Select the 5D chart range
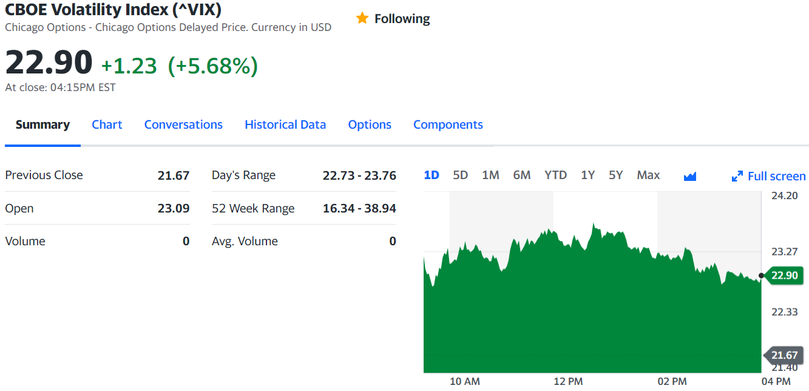This screenshot has height=391, width=809. point(461,175)
